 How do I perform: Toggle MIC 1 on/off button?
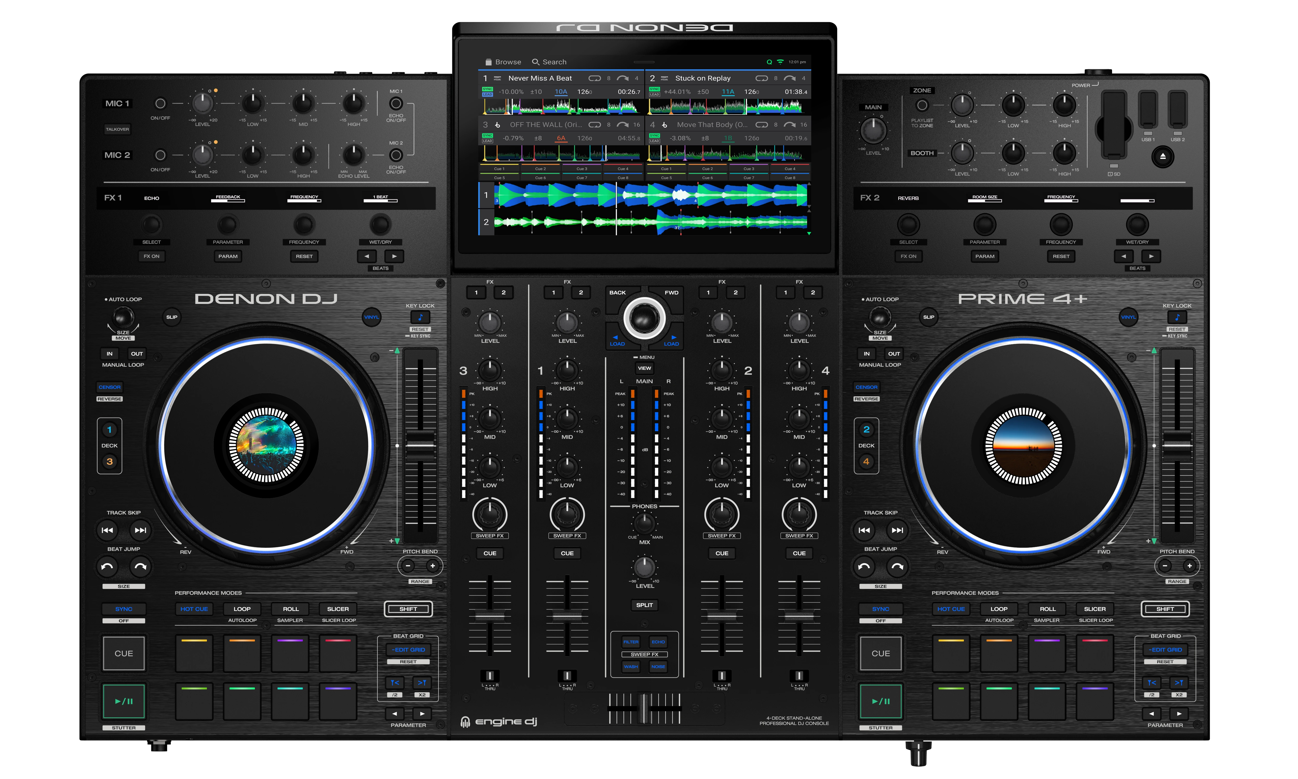160,104
